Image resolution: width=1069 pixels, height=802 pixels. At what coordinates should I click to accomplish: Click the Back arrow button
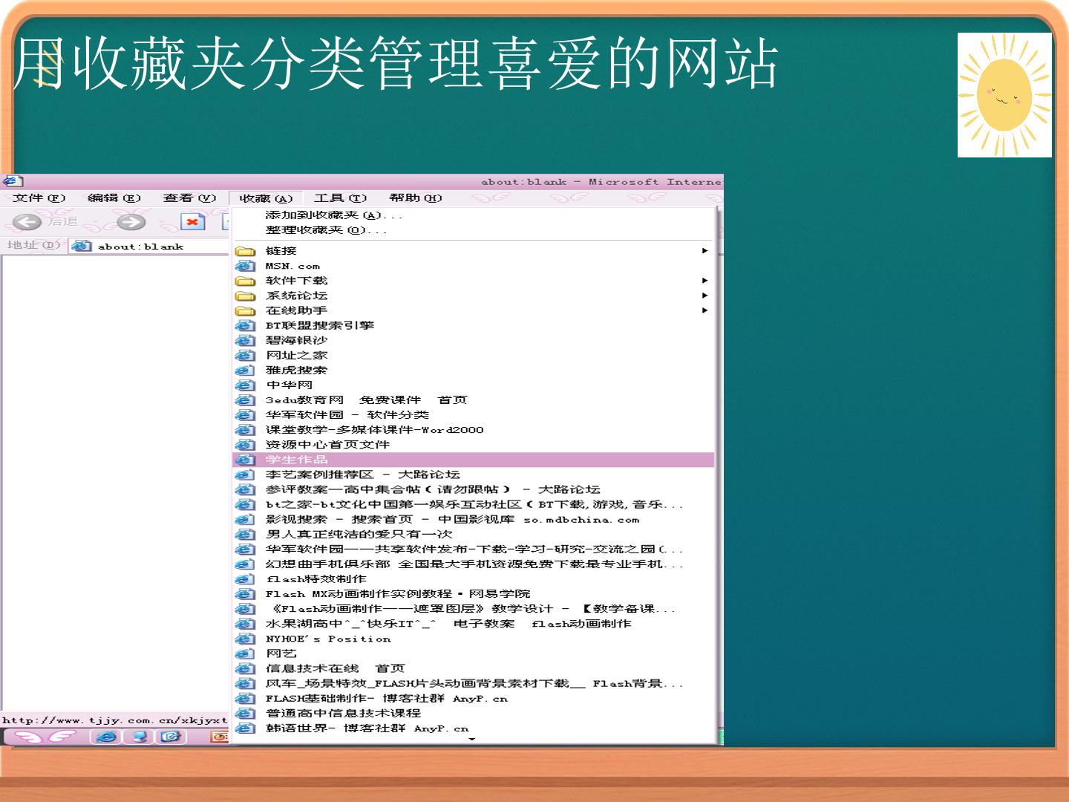(27, 221)
